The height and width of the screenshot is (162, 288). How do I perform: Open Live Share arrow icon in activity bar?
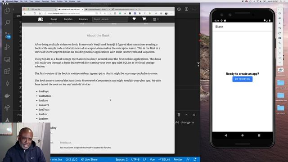point(7,108)
